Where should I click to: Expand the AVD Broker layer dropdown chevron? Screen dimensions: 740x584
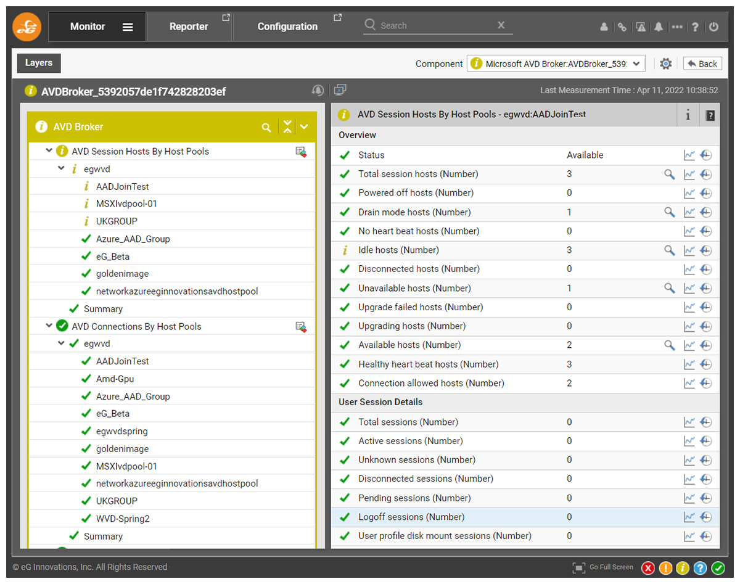[x=304, y=127]
